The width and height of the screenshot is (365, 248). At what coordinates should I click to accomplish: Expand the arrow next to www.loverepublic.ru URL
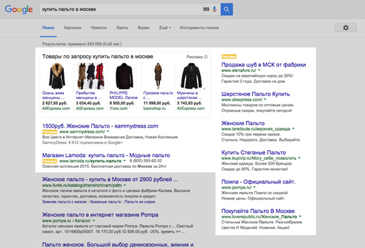(x=301, y=216)
